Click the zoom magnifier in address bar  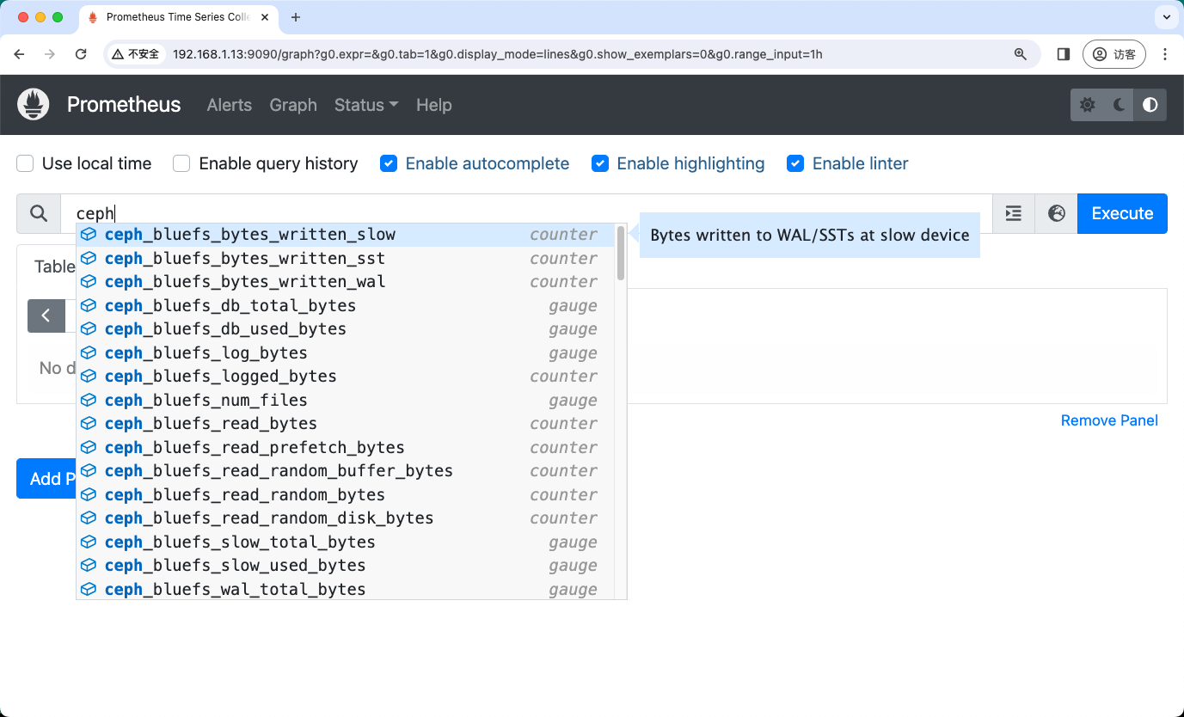tap(1021, 54)
